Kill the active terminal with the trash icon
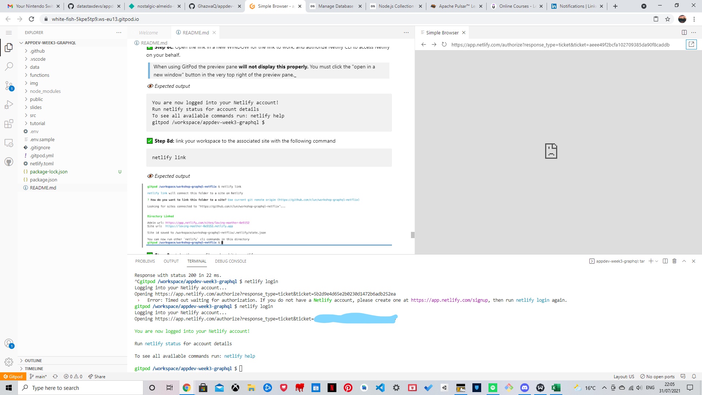This screenshot has width=702, height=395. click(x=675, y=261)
